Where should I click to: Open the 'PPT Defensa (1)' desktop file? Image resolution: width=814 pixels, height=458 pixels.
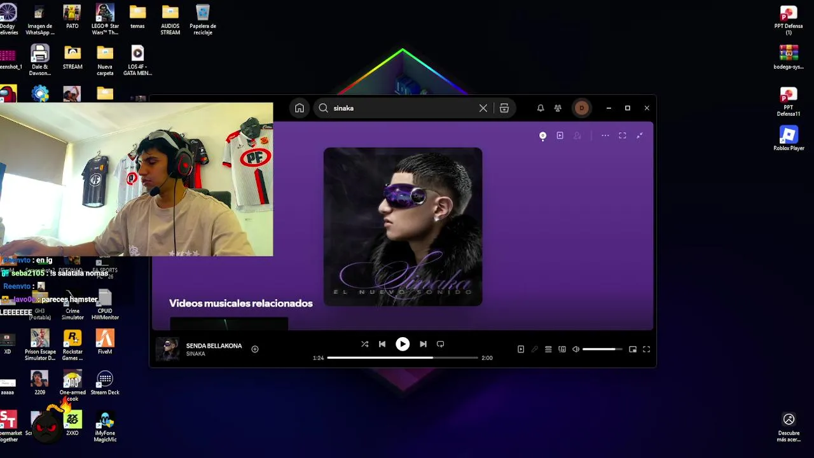click(789, 20)
